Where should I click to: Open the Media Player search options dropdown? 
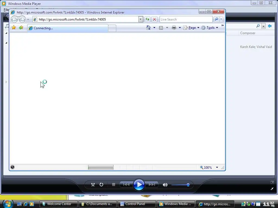coord(263,26)
